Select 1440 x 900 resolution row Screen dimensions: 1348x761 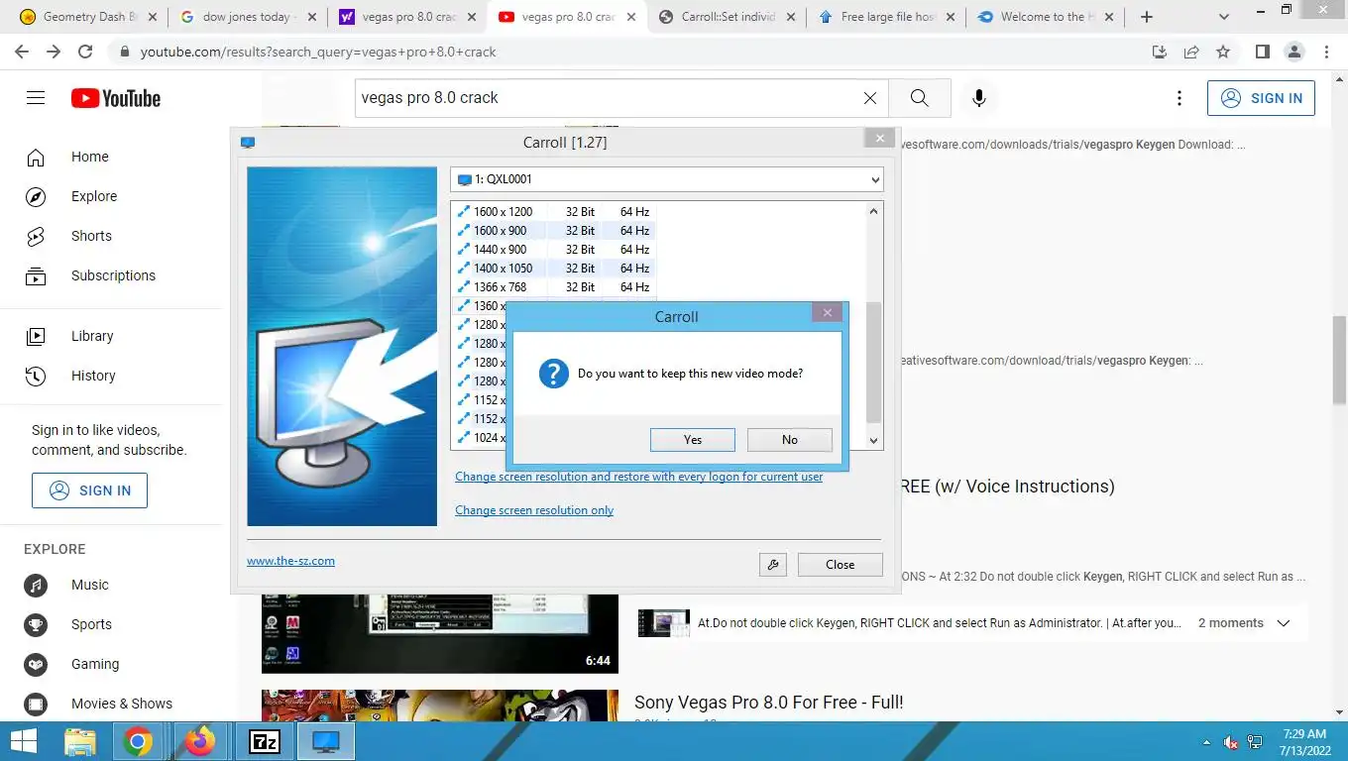552,250
